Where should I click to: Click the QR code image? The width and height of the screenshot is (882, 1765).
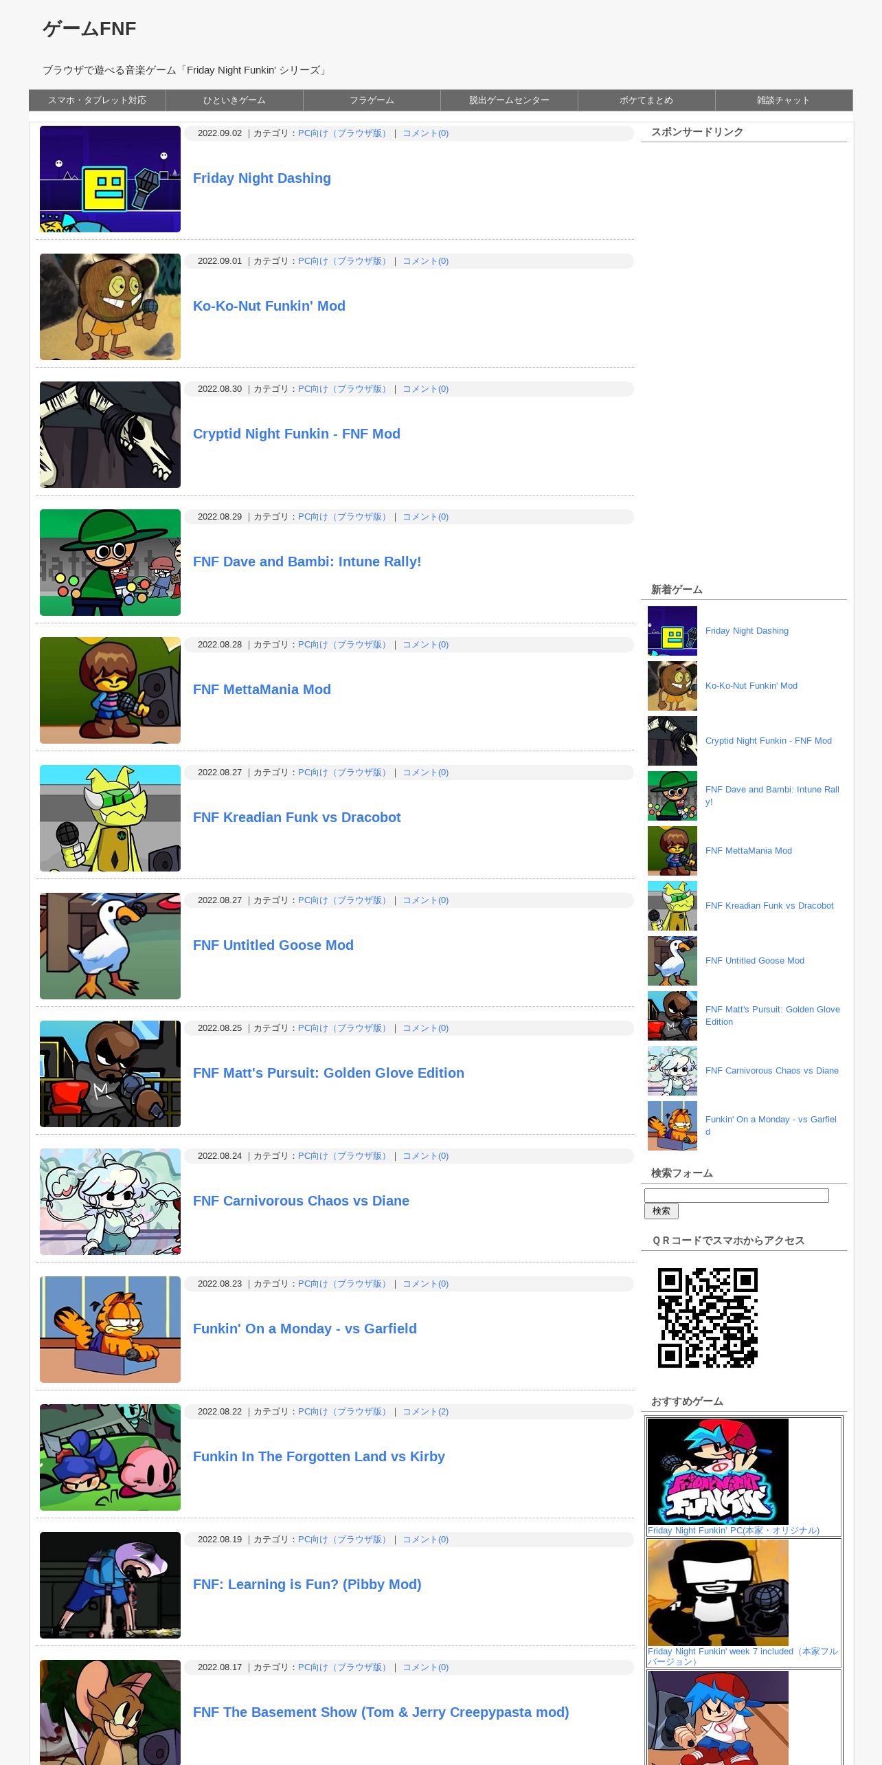tap(708, 1318)
